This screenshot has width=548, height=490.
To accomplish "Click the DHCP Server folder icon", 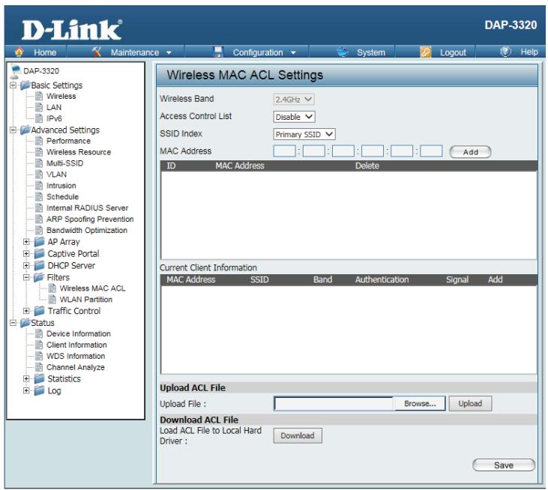I will point(40,265).
